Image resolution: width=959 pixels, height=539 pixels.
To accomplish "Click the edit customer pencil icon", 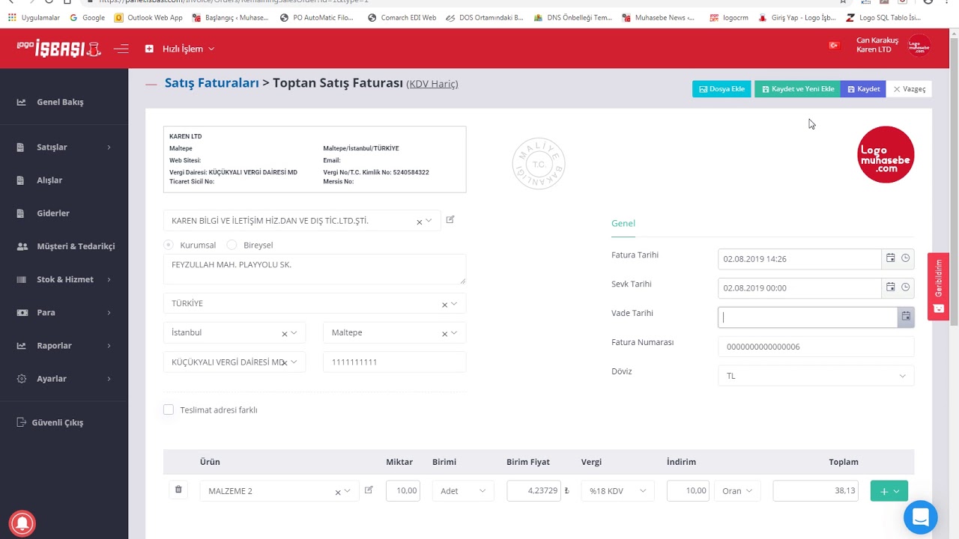I will [450, 220].
